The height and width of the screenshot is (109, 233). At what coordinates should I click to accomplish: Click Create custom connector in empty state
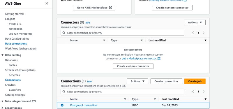(133, 66)
